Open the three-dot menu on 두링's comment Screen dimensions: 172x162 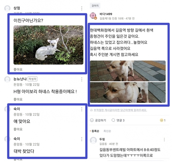(x=164, y=139)
